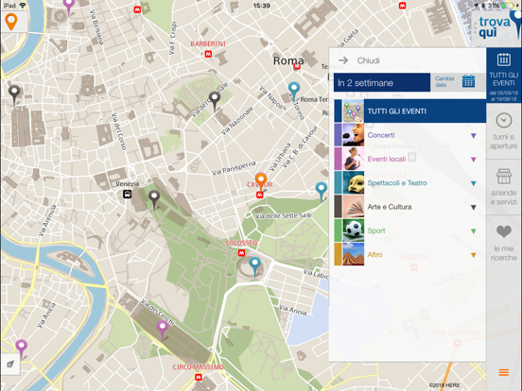This screenshot has height=391, width=522.
Task: Tap the Circo Massimo metro icon
Action: (x=198, y=377)
